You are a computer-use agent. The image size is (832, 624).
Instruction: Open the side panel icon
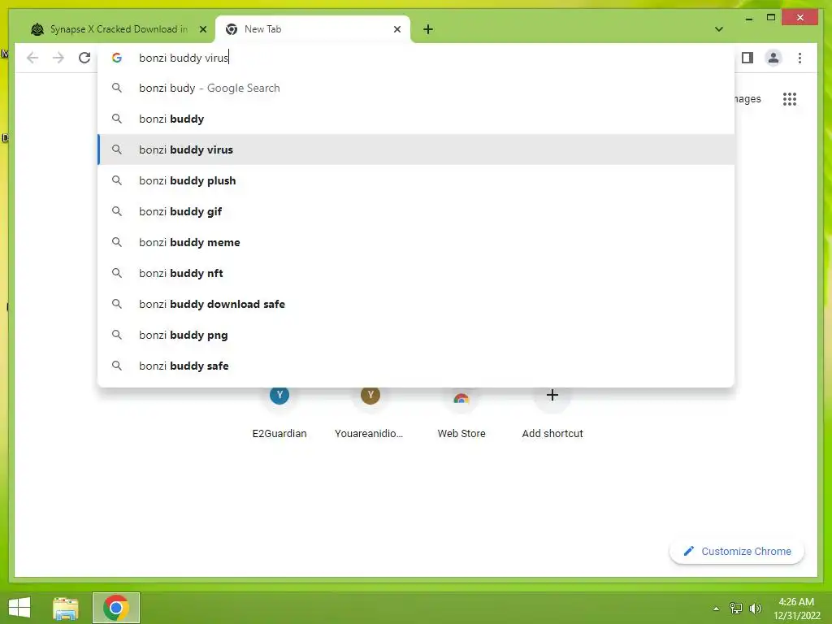pyautogui.click(x=747, y=58)
